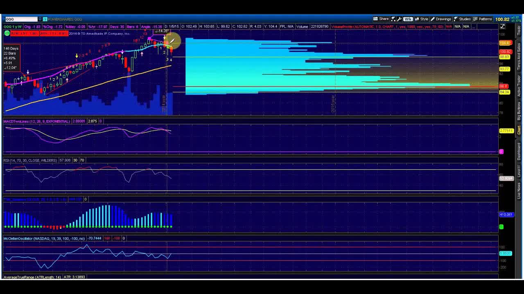Click the green circle indicator at chart top-left
Image resolution: width=524 pixels, height=294 pixels.
[7, 33]
